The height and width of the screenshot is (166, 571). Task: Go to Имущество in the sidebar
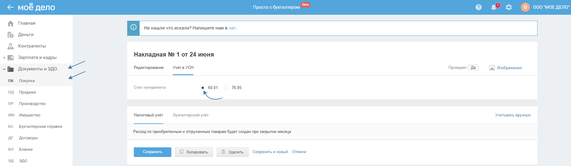(30, 115)
